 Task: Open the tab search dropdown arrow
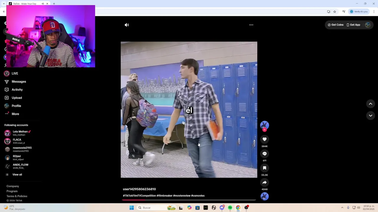tap(4, 4)
